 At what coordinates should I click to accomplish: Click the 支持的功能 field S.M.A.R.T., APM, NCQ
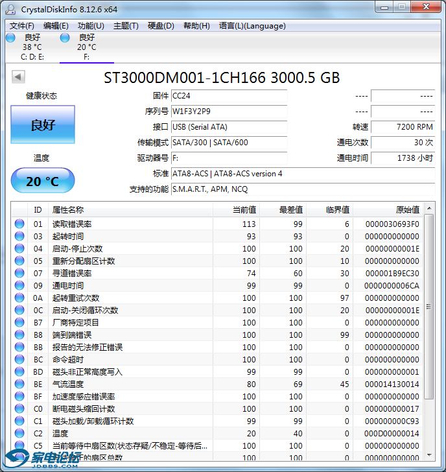tap(303, 189)
